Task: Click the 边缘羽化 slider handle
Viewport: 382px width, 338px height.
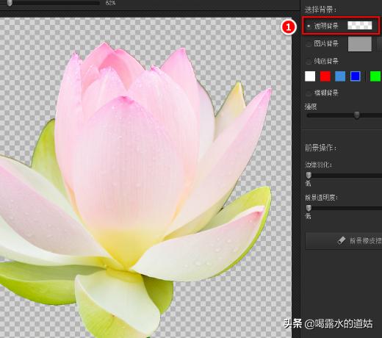Action: point(309,175)
